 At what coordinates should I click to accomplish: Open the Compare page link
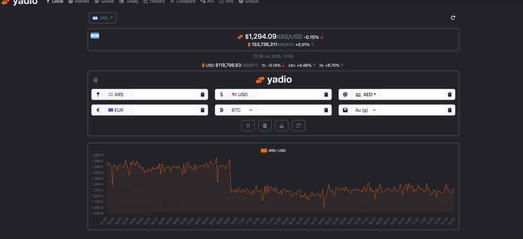pos(182,2)
